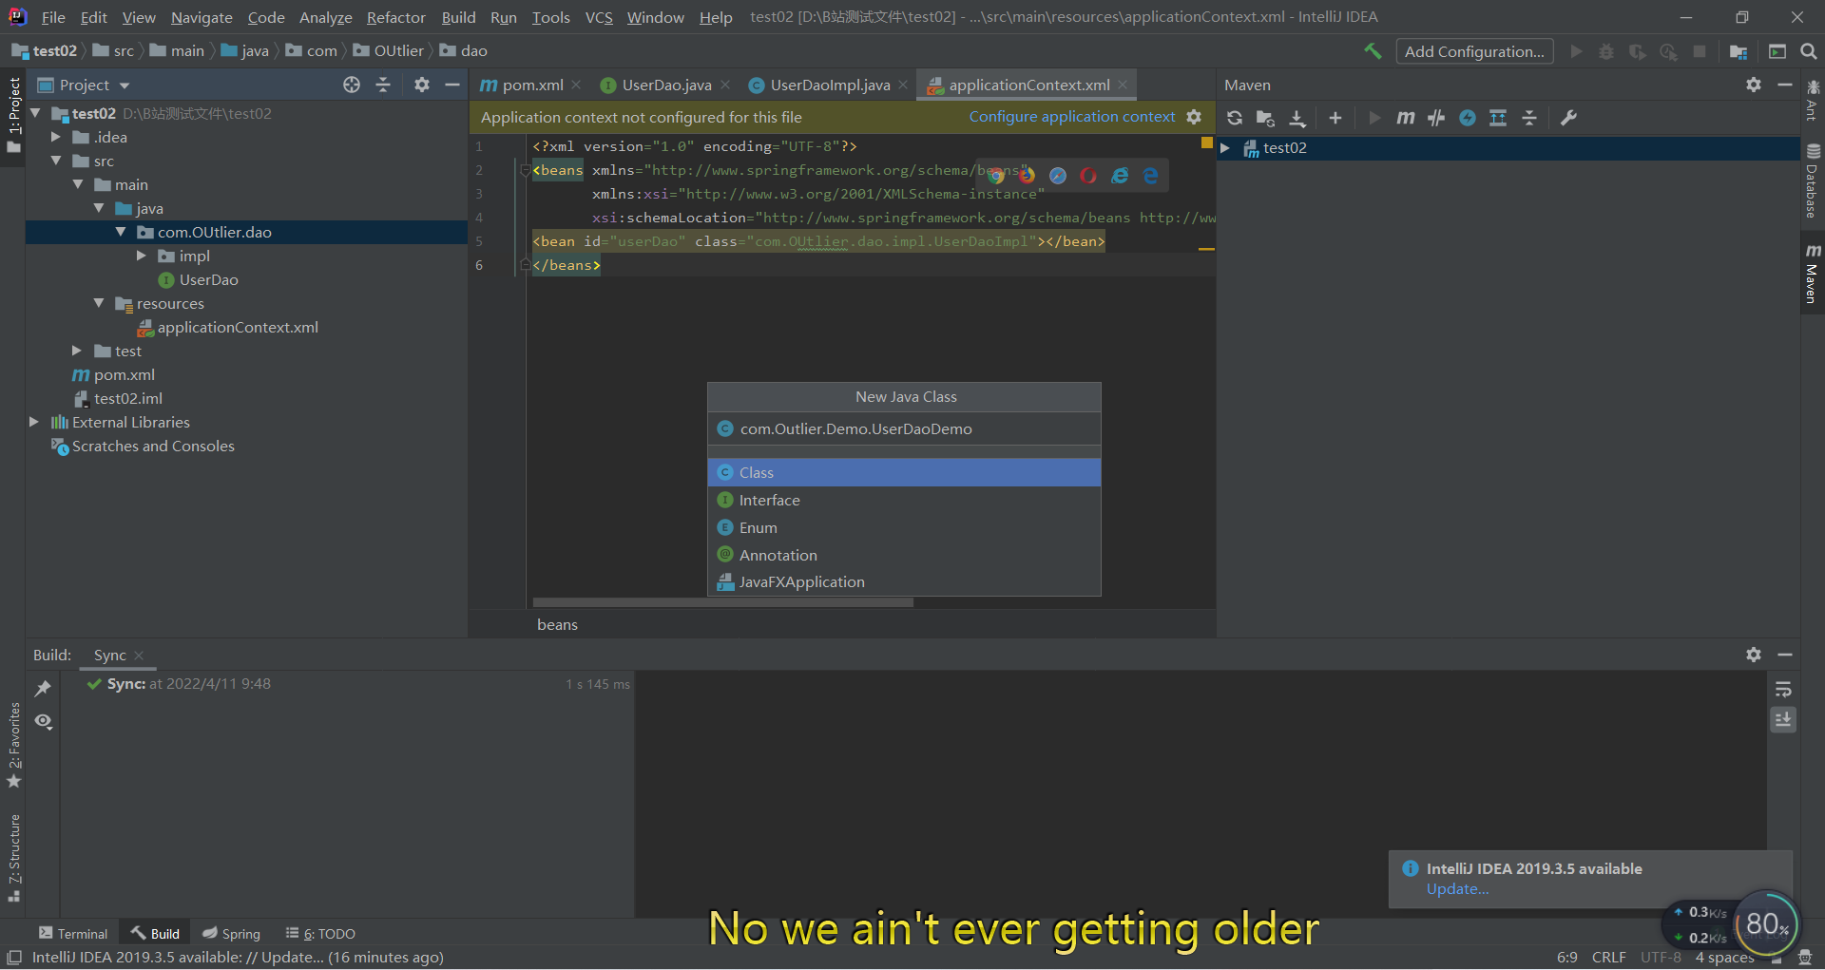Open Project Structure icon in toolbar
This screenshot has height=970, width=1825.
coord(1738,51)
